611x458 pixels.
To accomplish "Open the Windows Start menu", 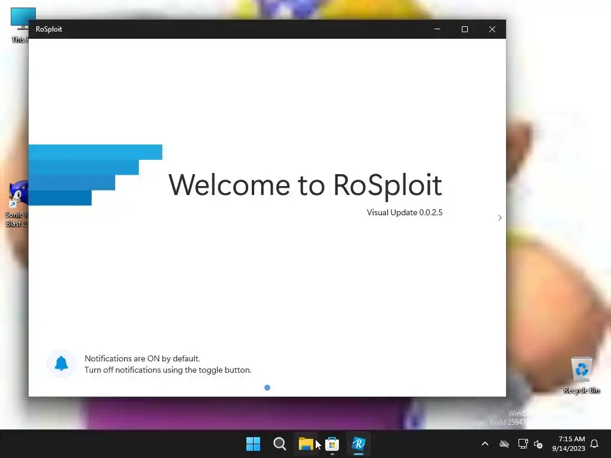I will point(253,444).
